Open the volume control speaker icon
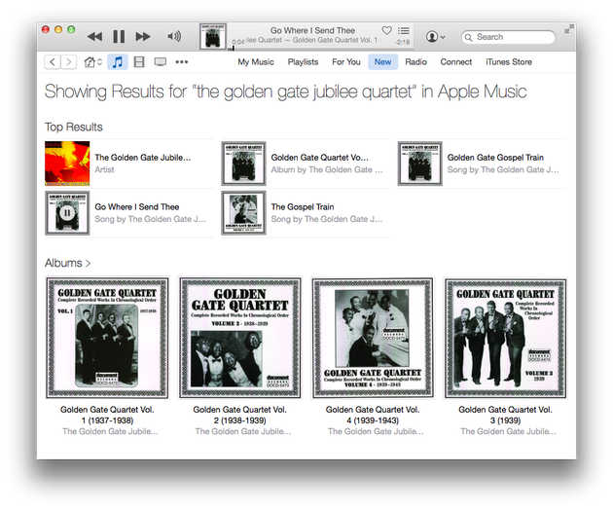This screenshot has width=613, height=510. click(x=174, y=36)
